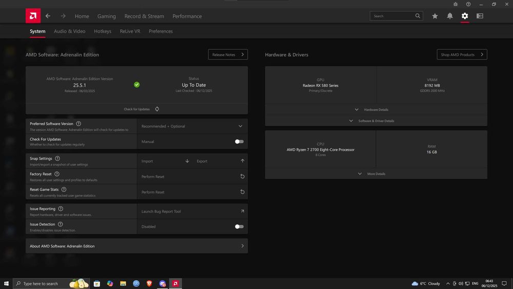The image size is (513, 289).
Task: Show hidden system tray icons
Action: [x=448, y=283]
